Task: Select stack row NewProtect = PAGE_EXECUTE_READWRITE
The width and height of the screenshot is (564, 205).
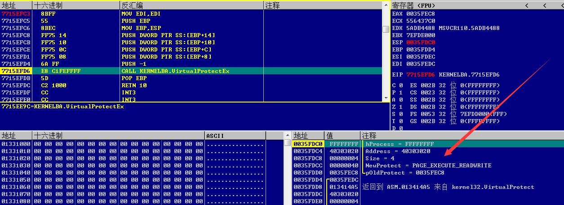Action: click(x=428, y=166)
